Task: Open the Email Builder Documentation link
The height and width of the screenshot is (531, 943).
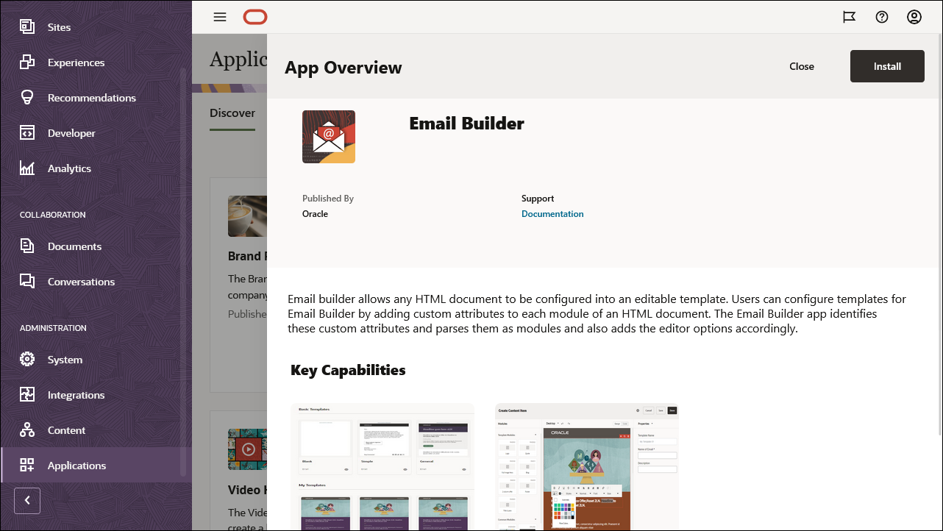Action: coord(552,213)
